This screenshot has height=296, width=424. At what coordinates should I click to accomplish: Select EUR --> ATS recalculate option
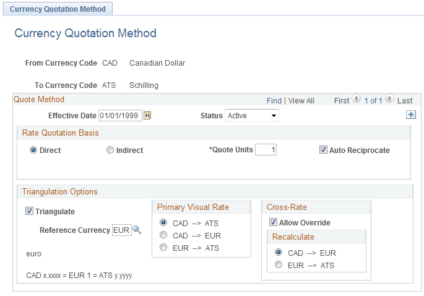279,265
